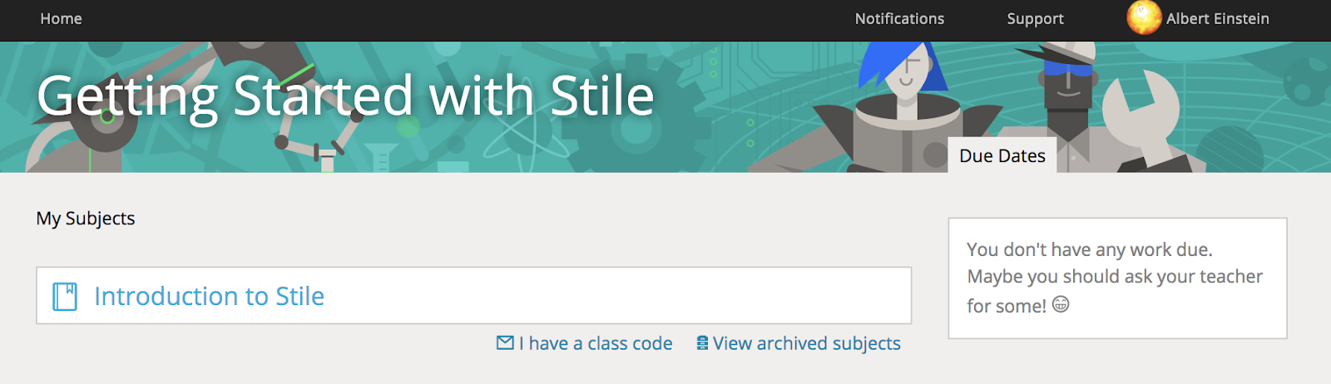Open Notifications from the top bar
Viewport: 1331px width, 384px height.
click(x=899, y=18)
